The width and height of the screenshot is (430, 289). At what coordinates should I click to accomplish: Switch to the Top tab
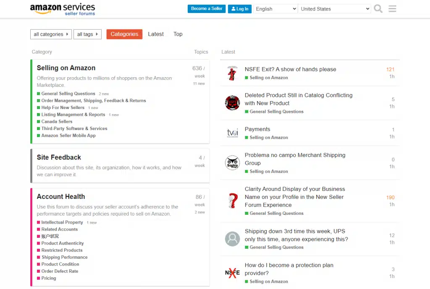(x=178, y=34)
